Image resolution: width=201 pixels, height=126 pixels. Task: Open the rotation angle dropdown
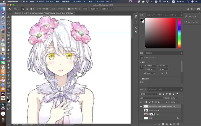pyautogui.click(x=155, y=73)
